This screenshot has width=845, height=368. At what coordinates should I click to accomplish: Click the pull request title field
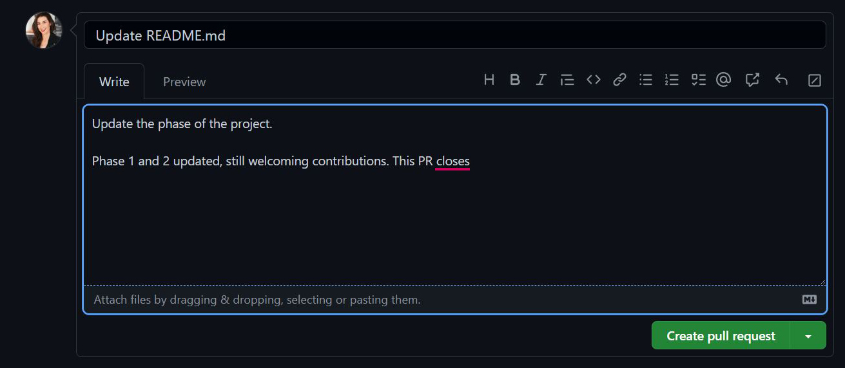pos(454,35)
